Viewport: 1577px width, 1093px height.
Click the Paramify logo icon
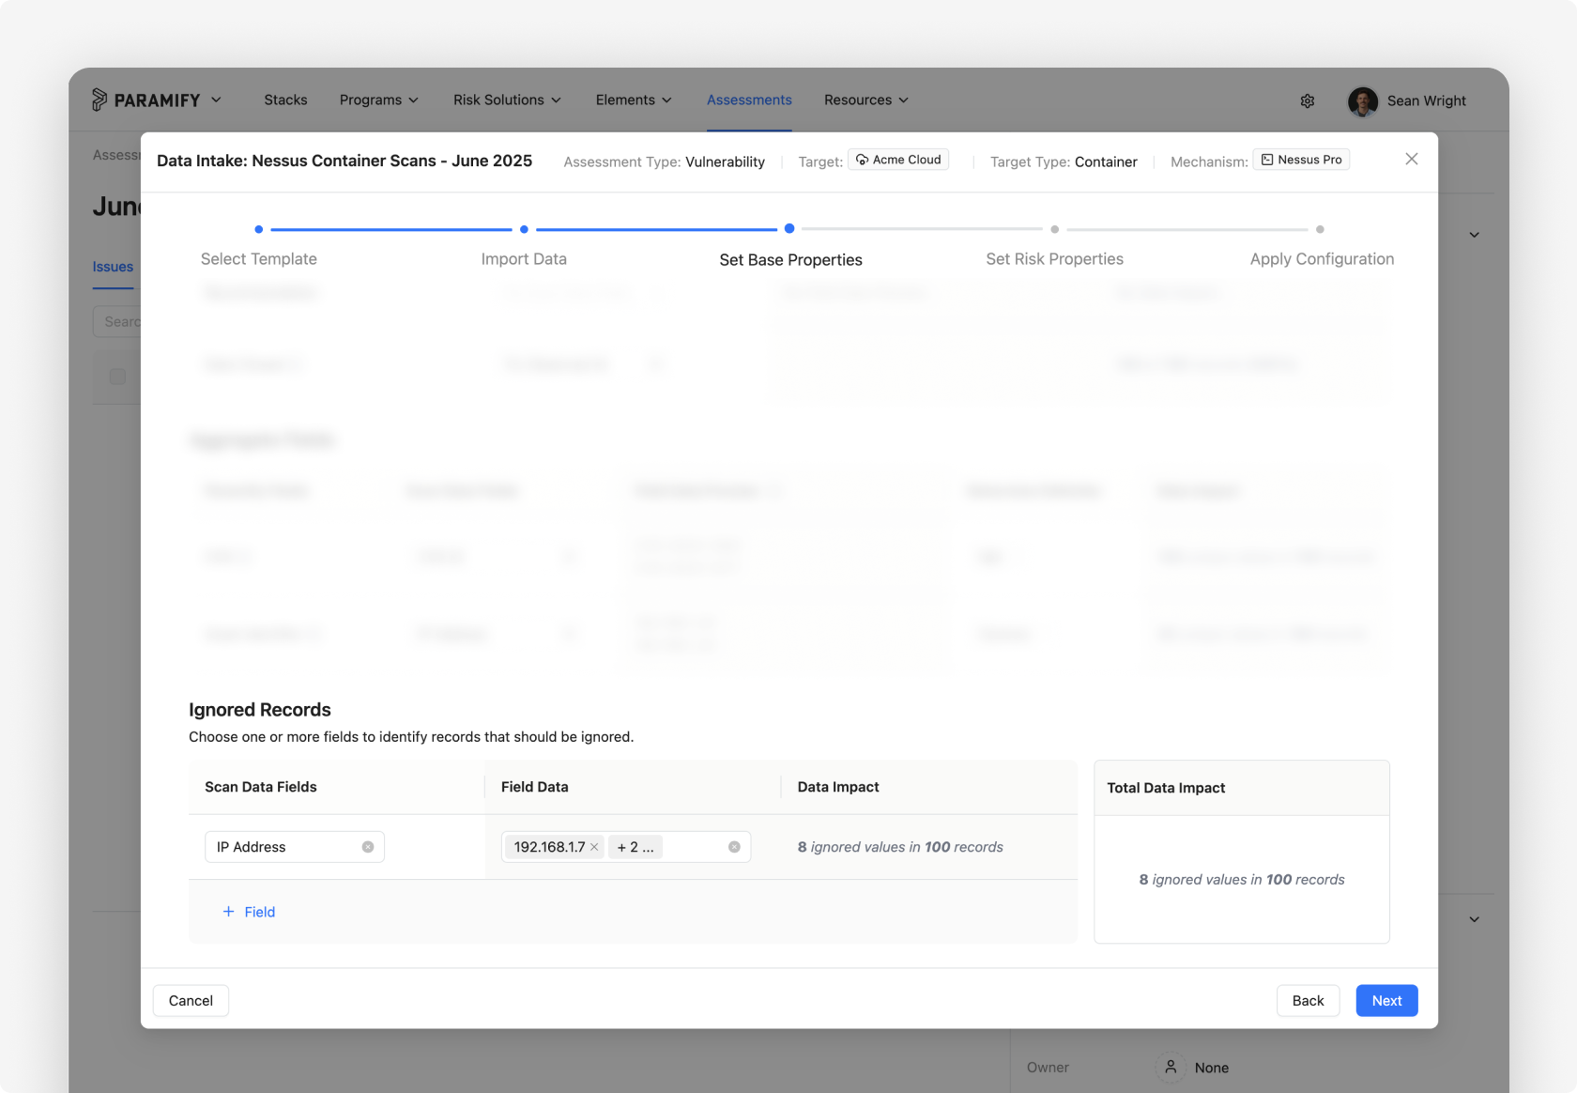[99, 100]
